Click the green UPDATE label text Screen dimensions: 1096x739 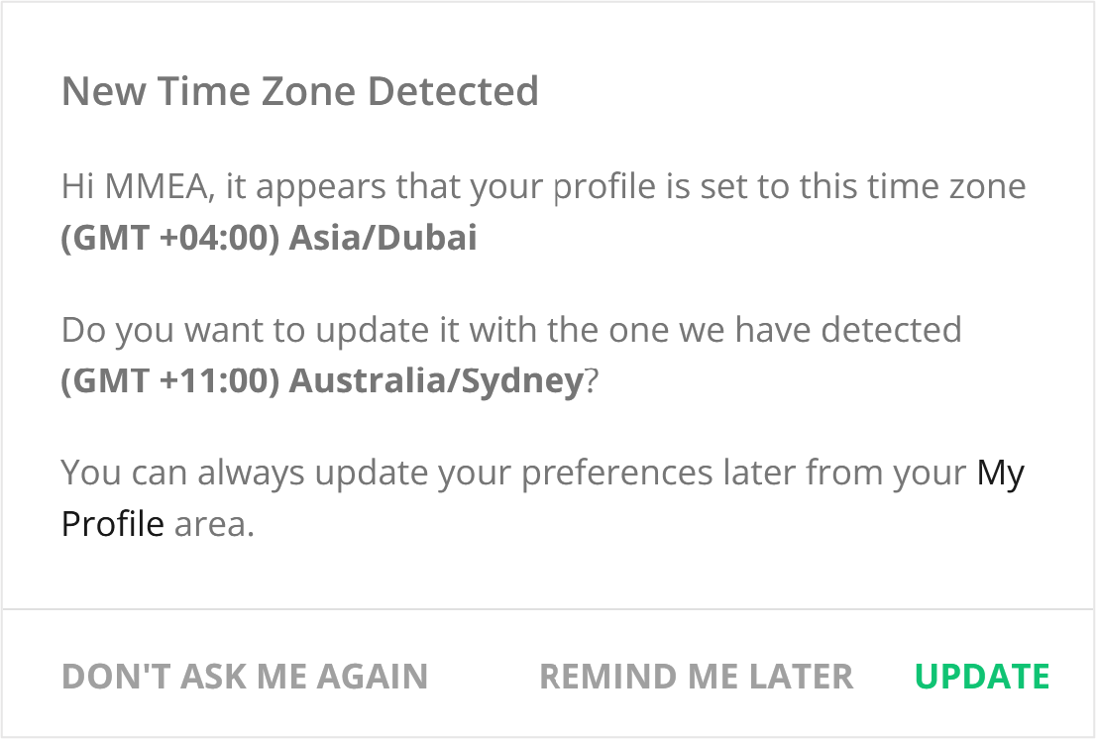(x=982, y=677)
